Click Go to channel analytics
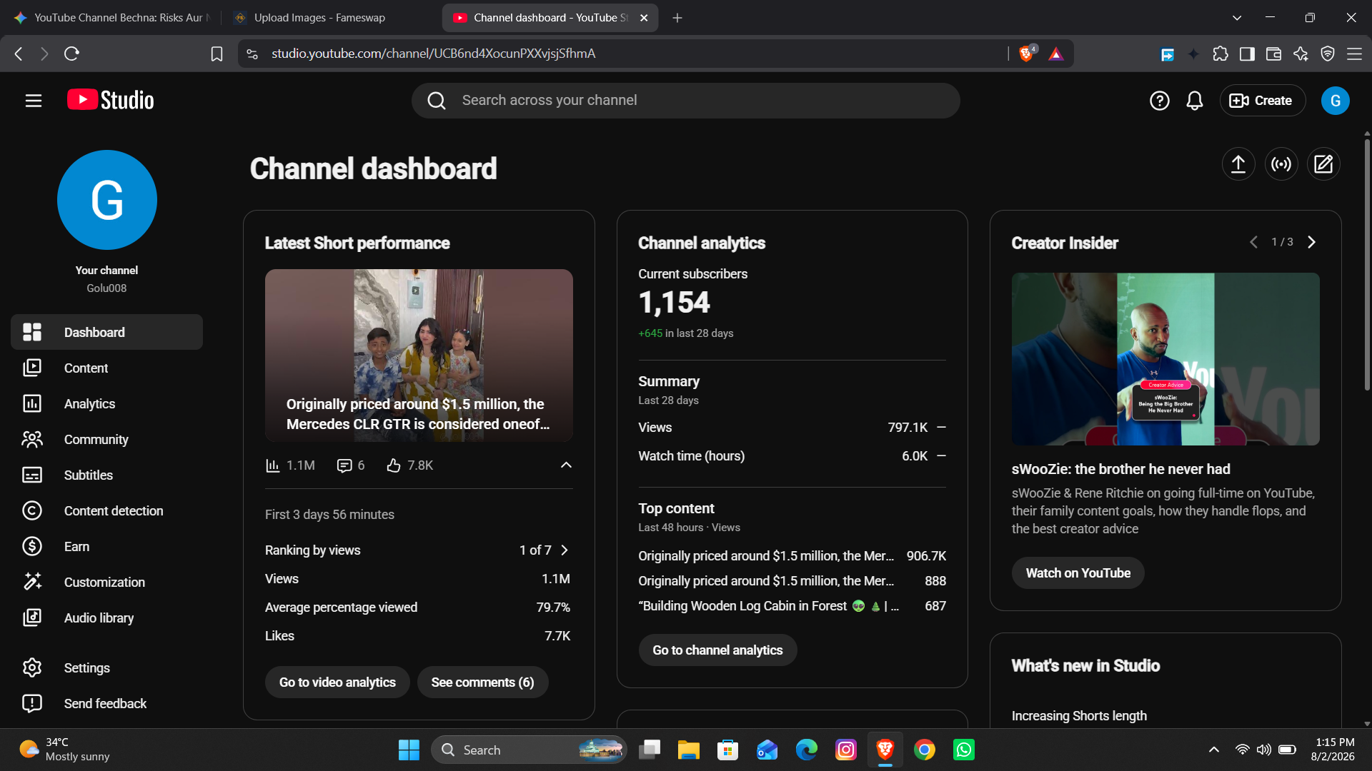Screen dimensions: 1372x771 [717, 650]
